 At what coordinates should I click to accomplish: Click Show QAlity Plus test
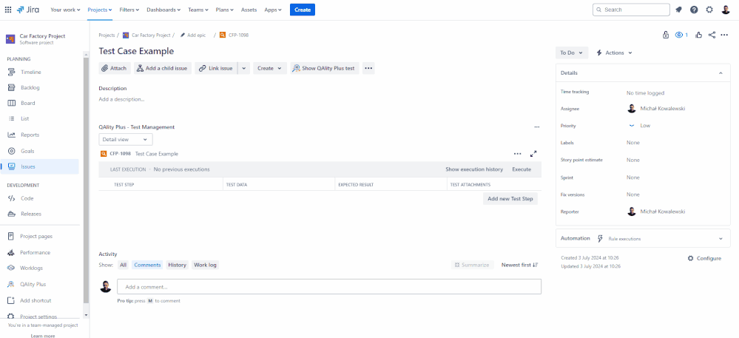point(325,68)
